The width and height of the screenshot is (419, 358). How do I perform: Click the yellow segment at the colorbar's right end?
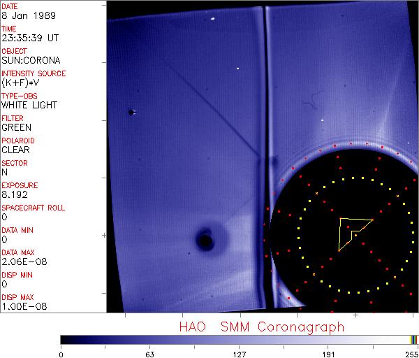tap(412, 340)
